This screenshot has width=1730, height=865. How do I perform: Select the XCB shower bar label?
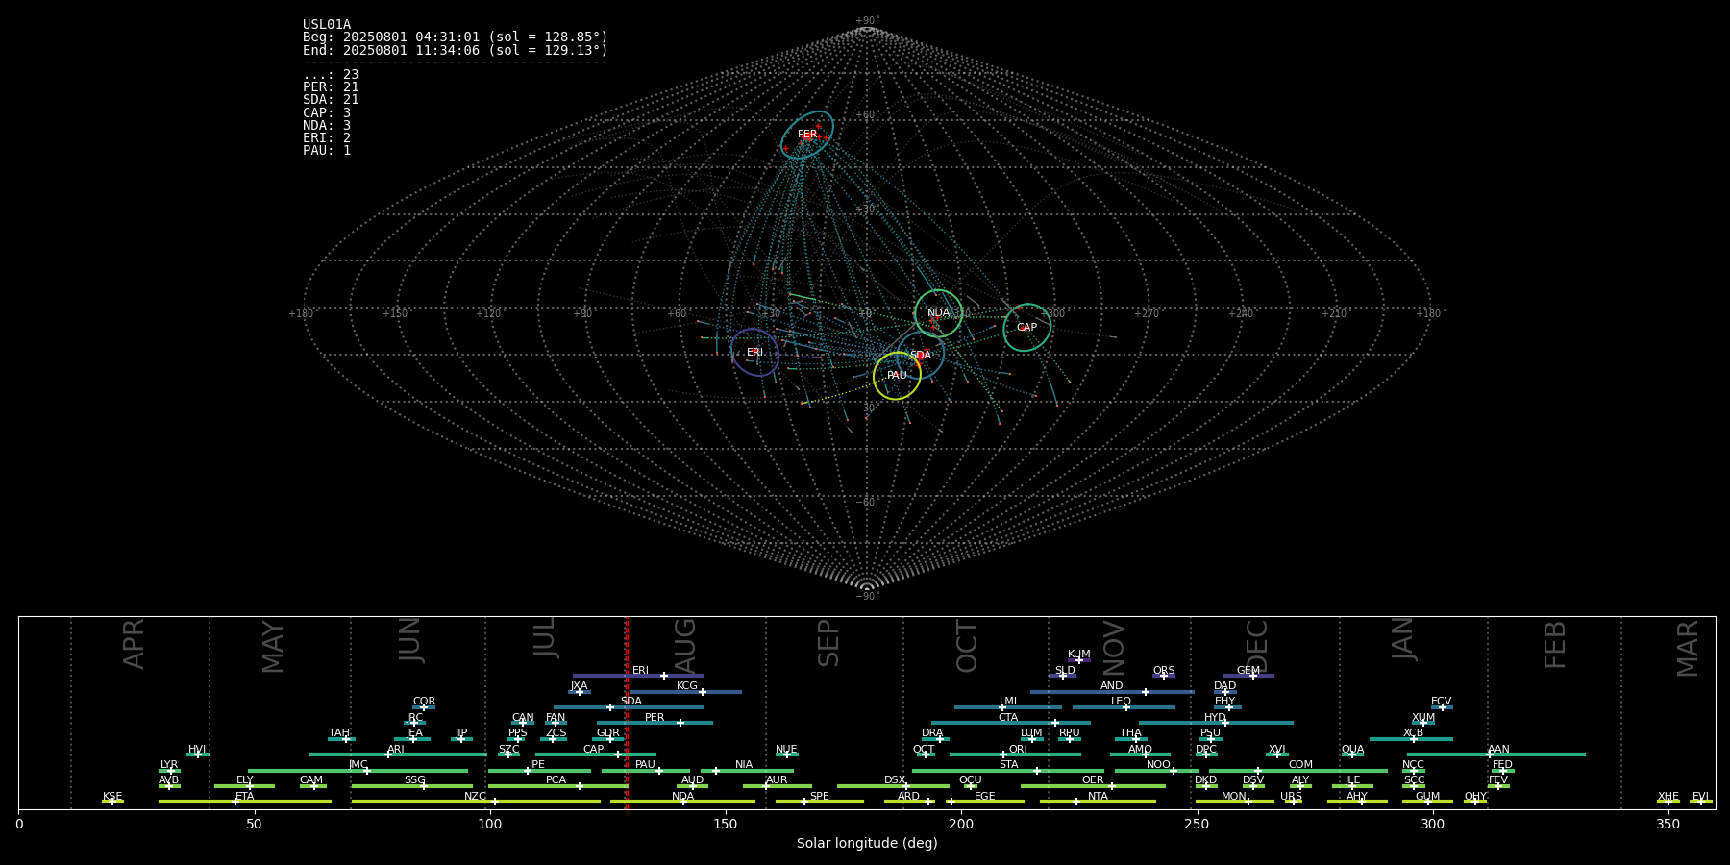(x=1413, y=733)
